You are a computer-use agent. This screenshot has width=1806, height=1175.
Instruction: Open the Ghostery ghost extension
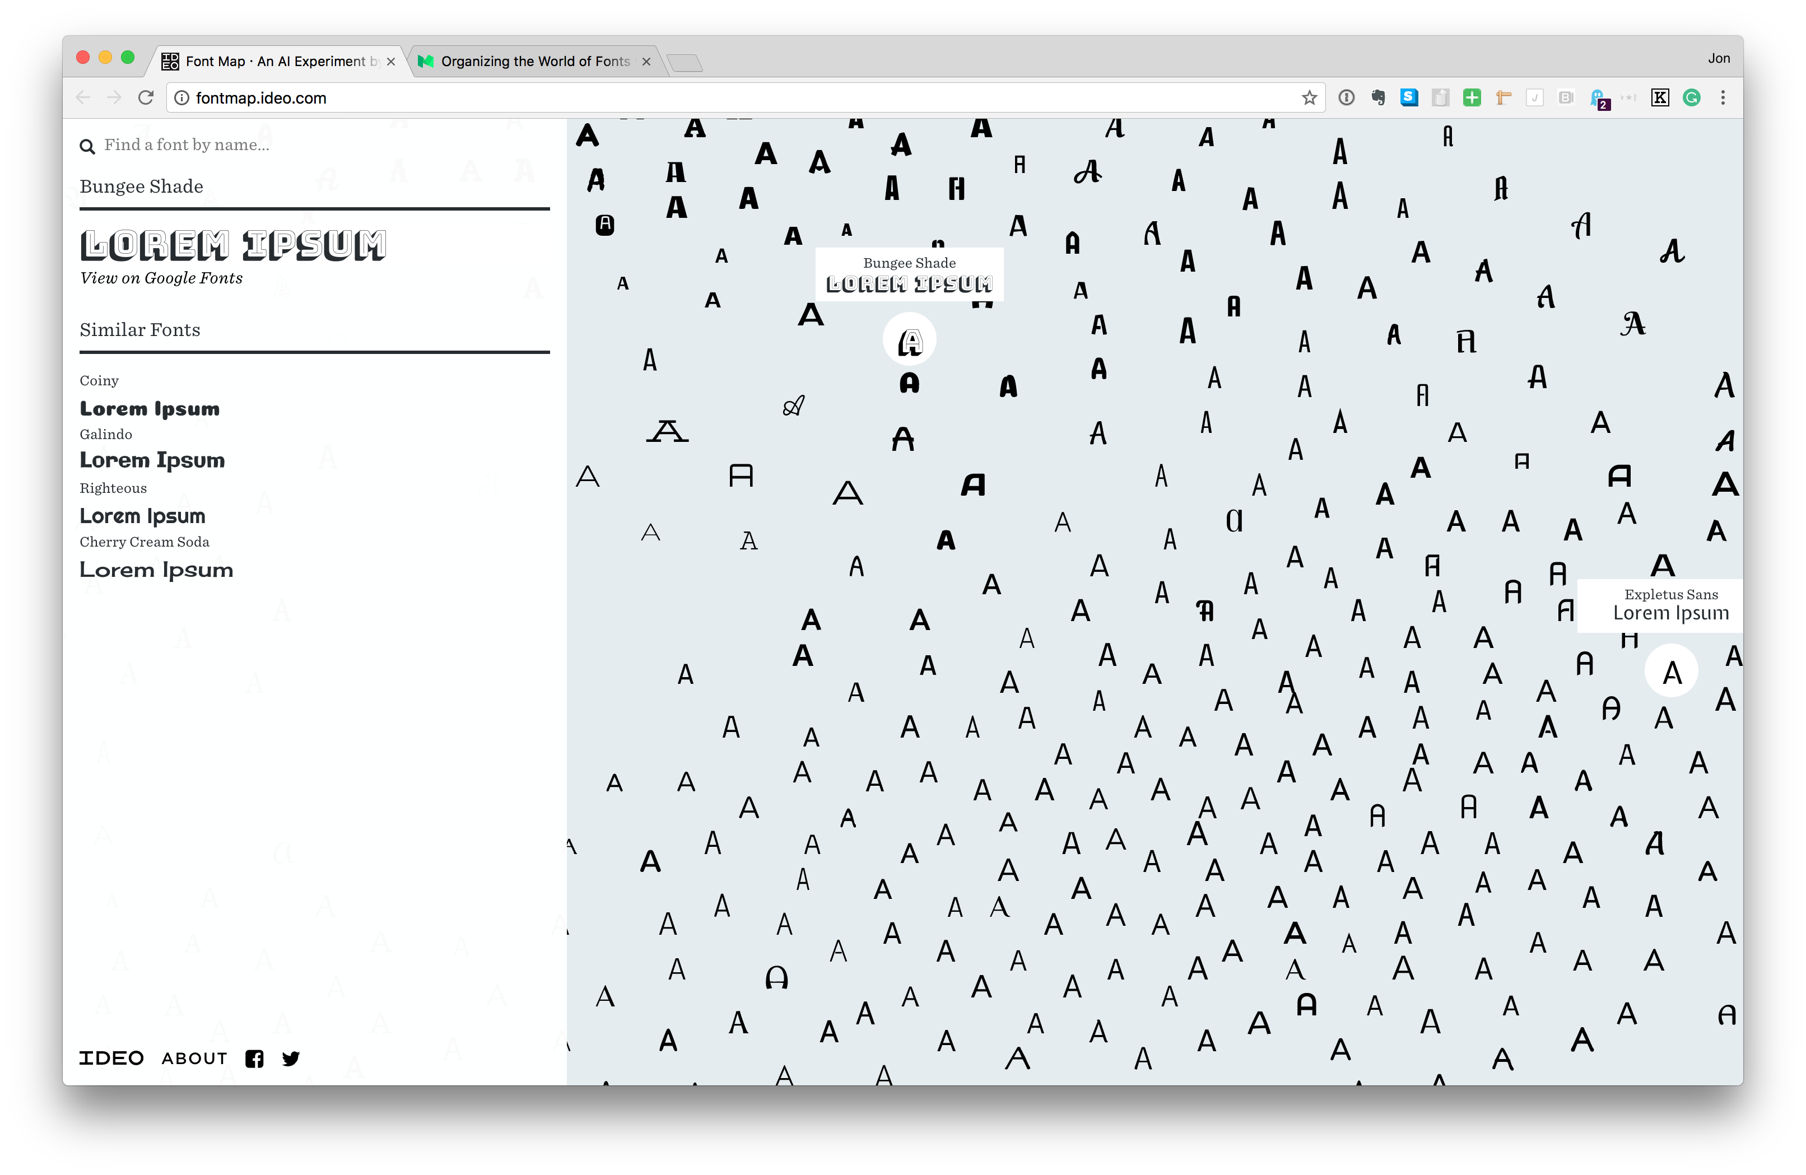1598,99
